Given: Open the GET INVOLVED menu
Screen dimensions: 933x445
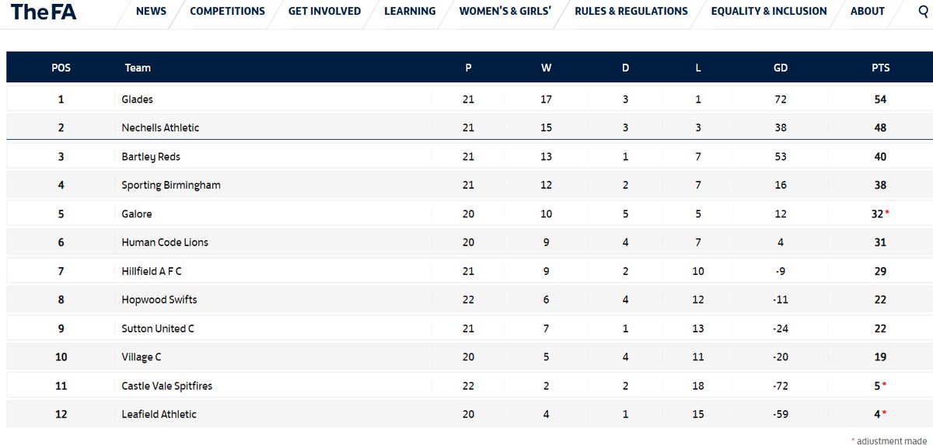Looking at the screenshot, I should 324,11.
